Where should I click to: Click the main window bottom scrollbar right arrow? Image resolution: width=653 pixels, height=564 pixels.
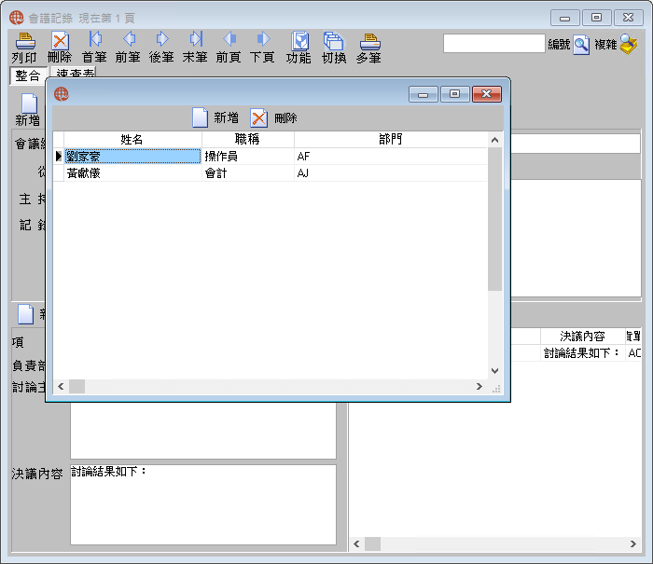(x=633, y=544)
